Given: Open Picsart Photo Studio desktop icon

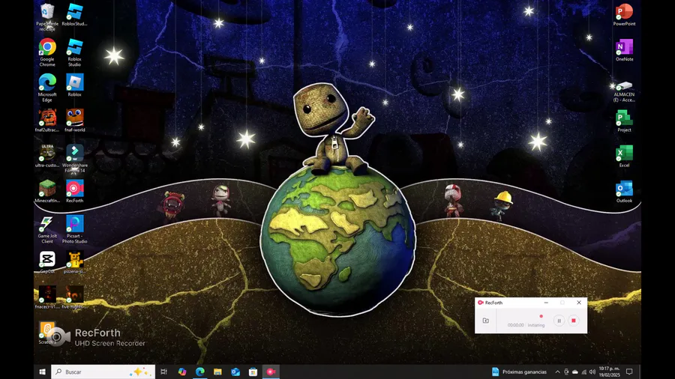Looking at the screenshot, I should pyautogui.click(x=74, y=229).
